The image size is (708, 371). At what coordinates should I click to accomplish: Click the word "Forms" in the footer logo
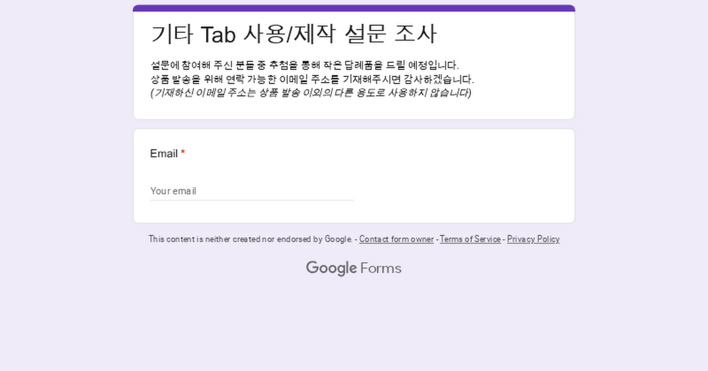coord(381,269)
